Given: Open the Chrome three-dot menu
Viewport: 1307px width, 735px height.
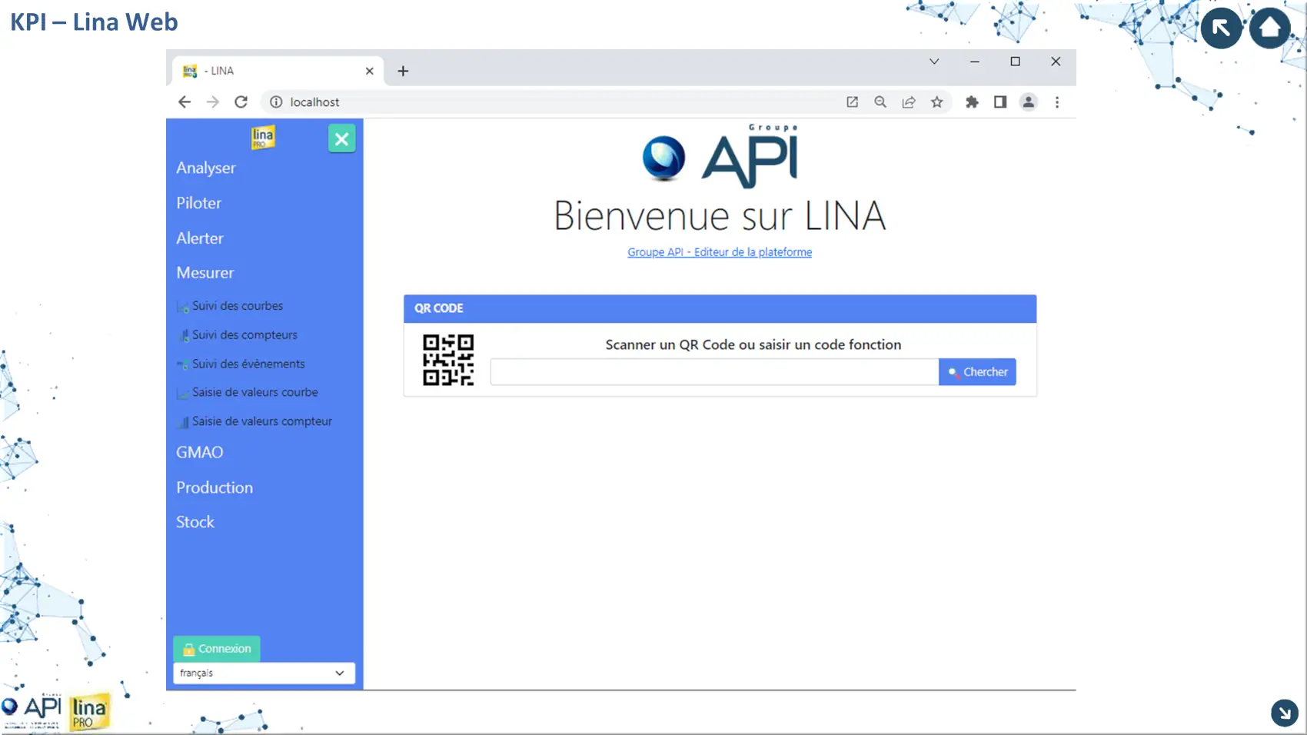Looking at the screenshot, I should click(1057, 102).
